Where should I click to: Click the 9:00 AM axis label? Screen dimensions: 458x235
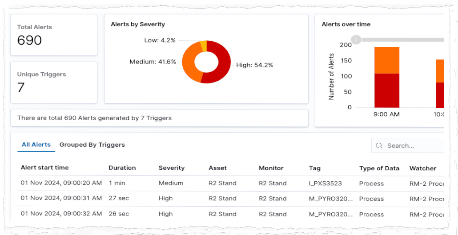(x=386, y=114)
